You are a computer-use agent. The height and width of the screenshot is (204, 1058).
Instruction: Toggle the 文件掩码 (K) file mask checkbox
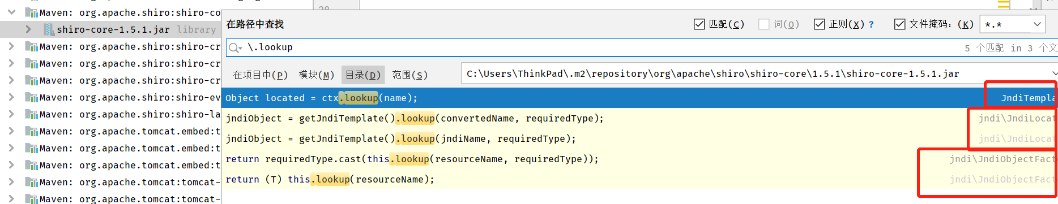point(899,24)
